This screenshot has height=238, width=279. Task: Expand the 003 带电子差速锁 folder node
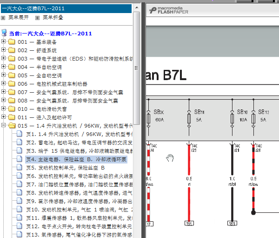[x=3, y=58]
